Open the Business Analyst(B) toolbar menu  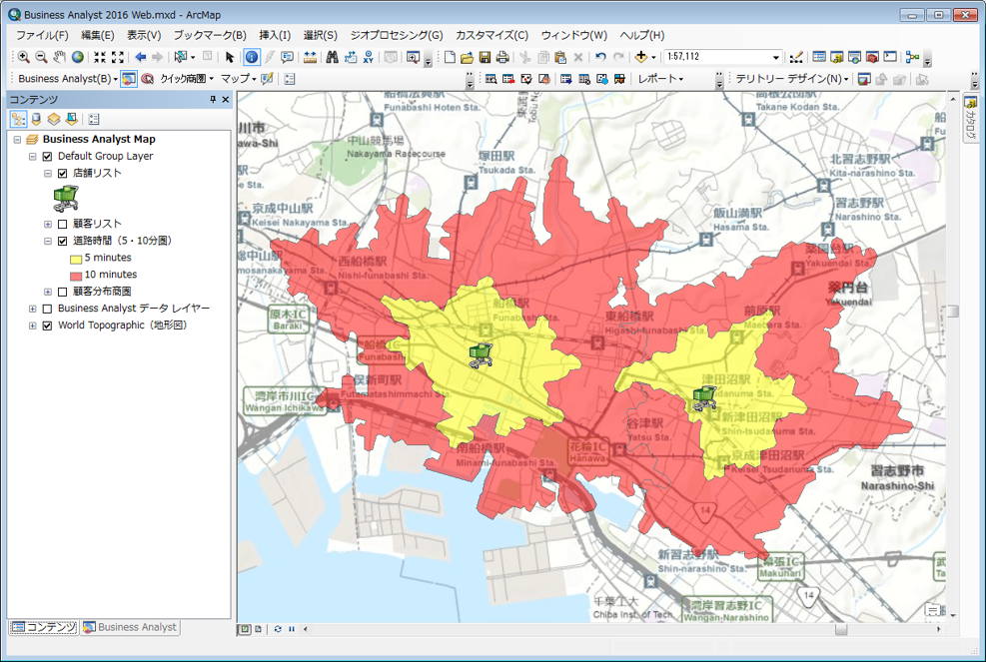[x=68, y=79]
